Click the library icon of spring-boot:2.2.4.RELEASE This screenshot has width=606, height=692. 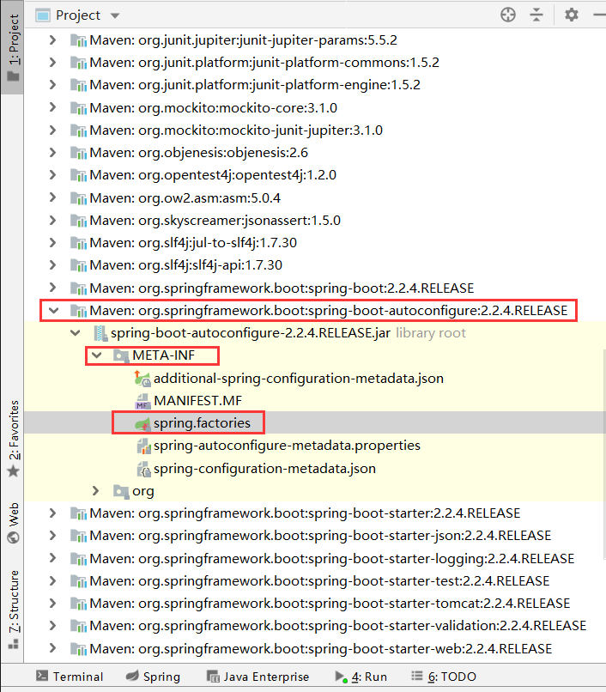tap(79, 288)
